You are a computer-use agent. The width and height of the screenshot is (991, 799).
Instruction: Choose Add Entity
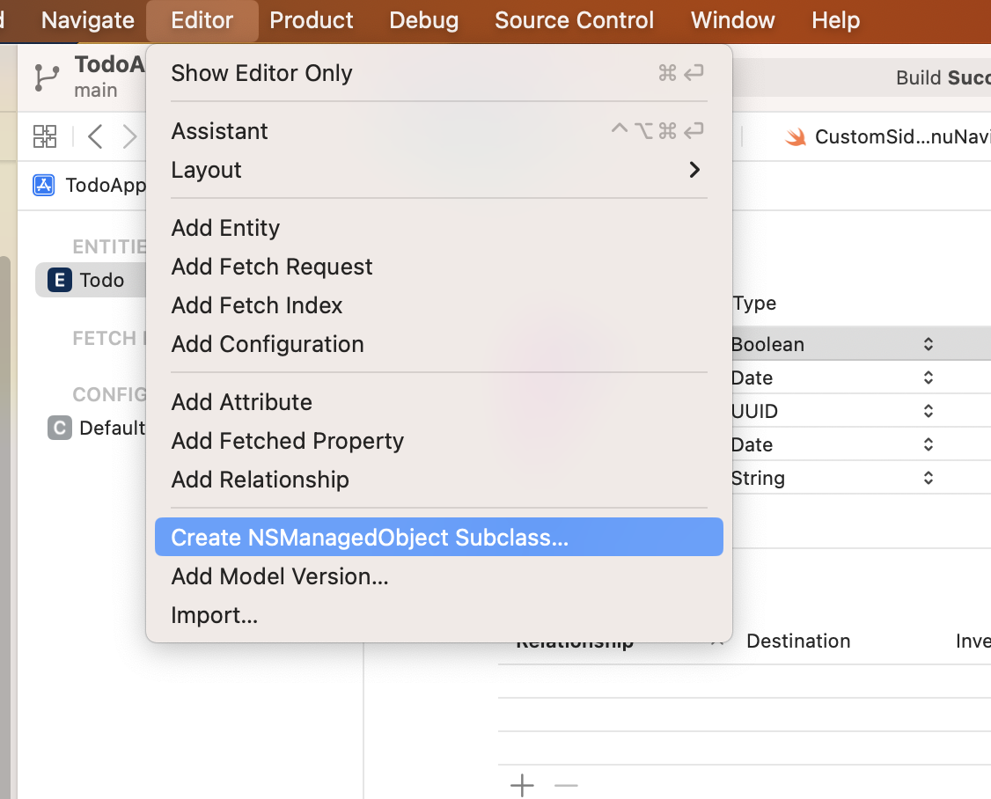tap(438, 228)
